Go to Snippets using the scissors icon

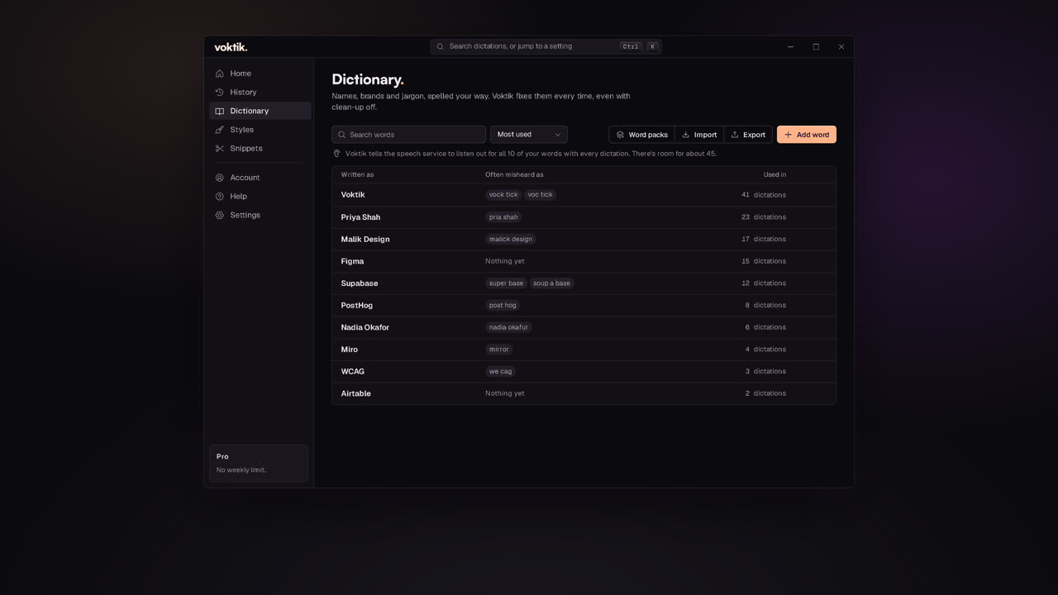click(x=220, y=149)
